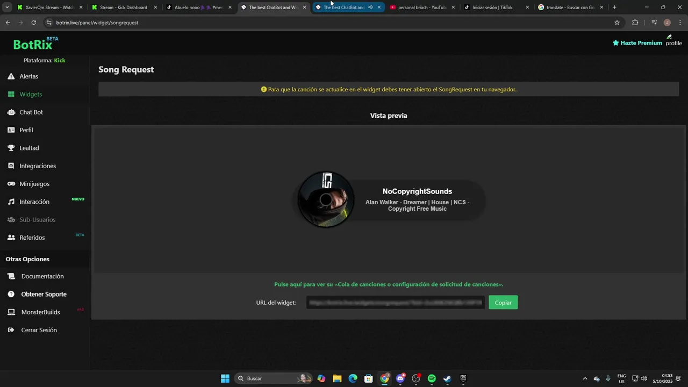
Task: Select Widgets in the sidebar
Action: 31,94
